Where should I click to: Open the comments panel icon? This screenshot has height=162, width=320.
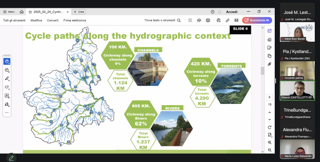pyautogui.click(x=269, y=40)
